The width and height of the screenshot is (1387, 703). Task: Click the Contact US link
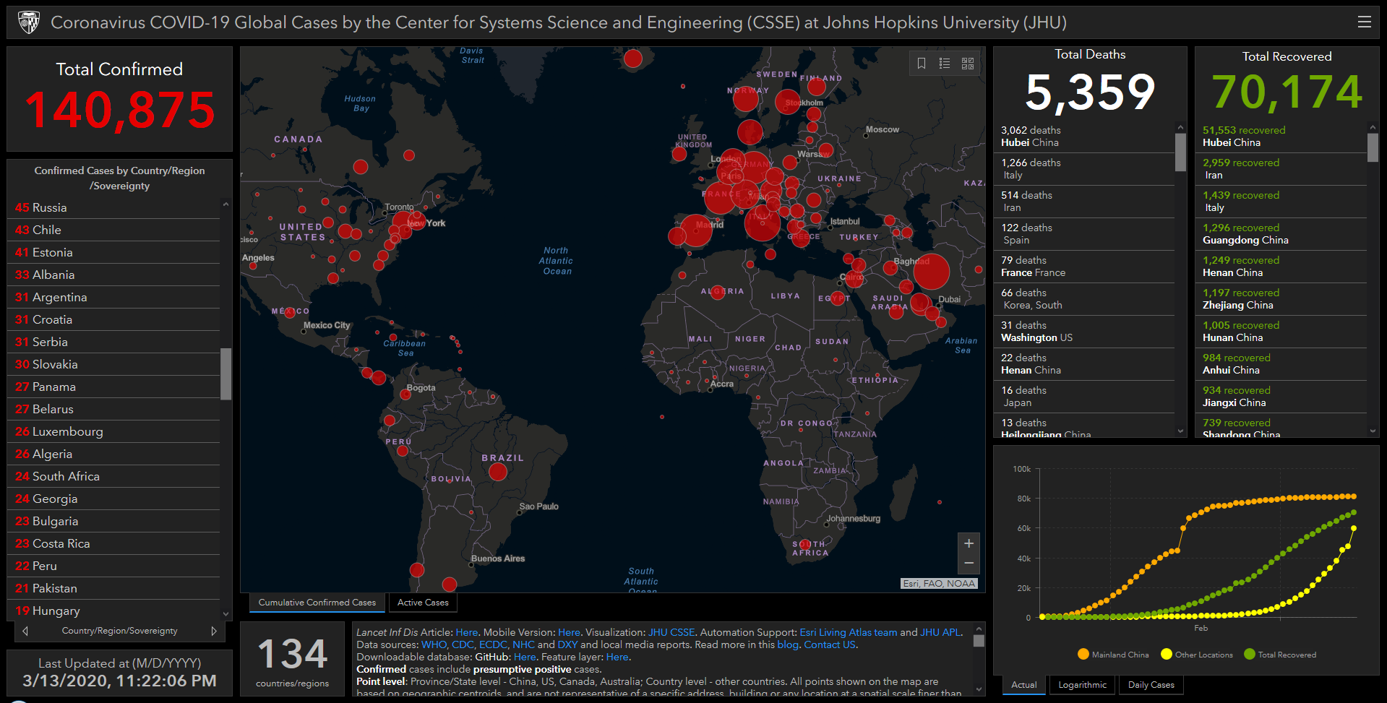pos(830,644)
